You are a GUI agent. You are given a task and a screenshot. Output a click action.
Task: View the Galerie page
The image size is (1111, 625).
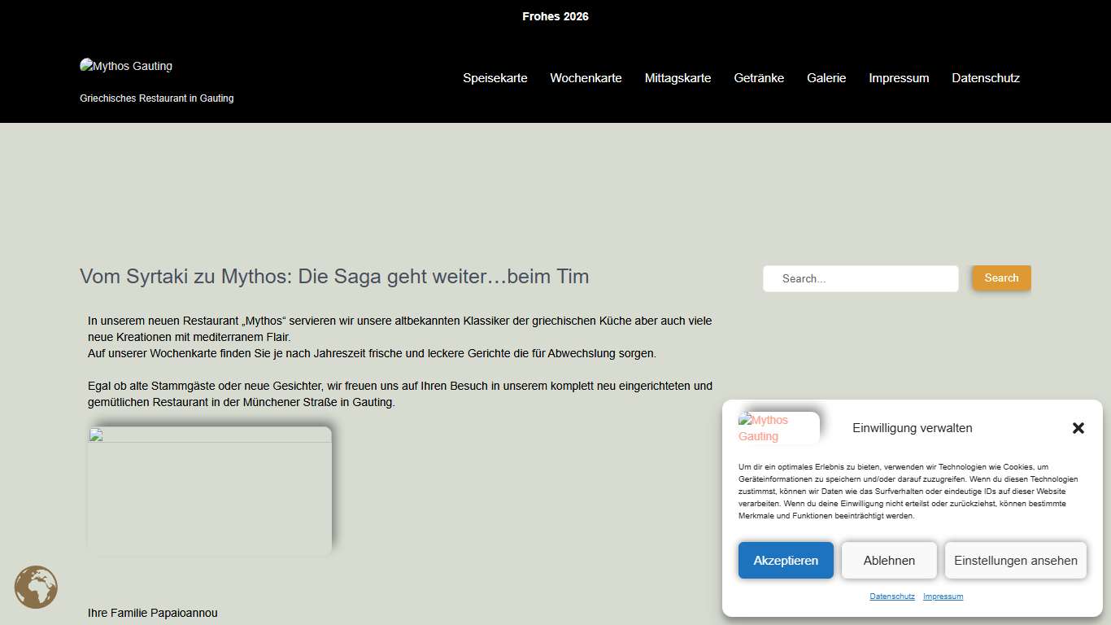click(x=826, y=78)
